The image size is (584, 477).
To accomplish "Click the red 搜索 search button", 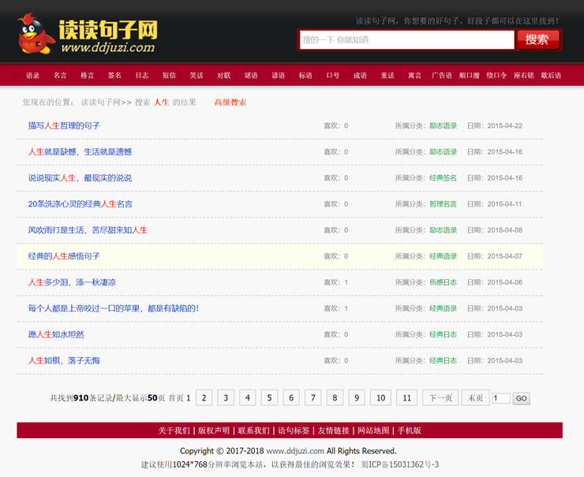I will pyautogui.click(x=537, y=39).
